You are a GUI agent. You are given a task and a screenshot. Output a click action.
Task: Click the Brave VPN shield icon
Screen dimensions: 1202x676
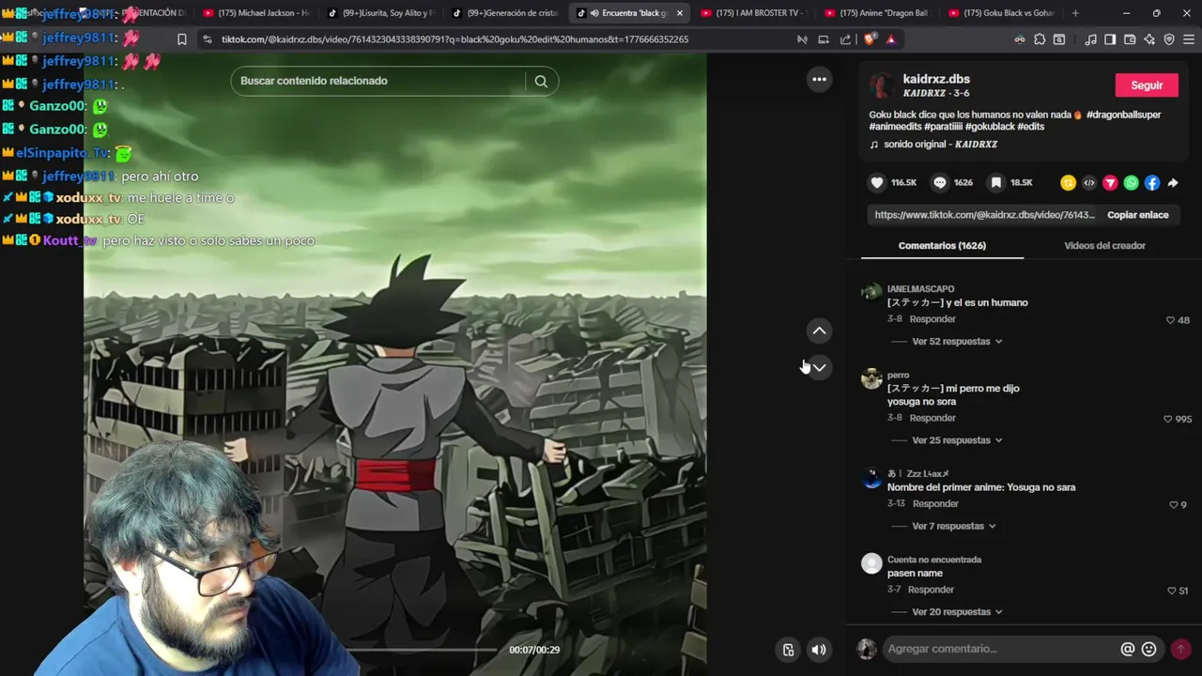click(x=1169, y=39)
